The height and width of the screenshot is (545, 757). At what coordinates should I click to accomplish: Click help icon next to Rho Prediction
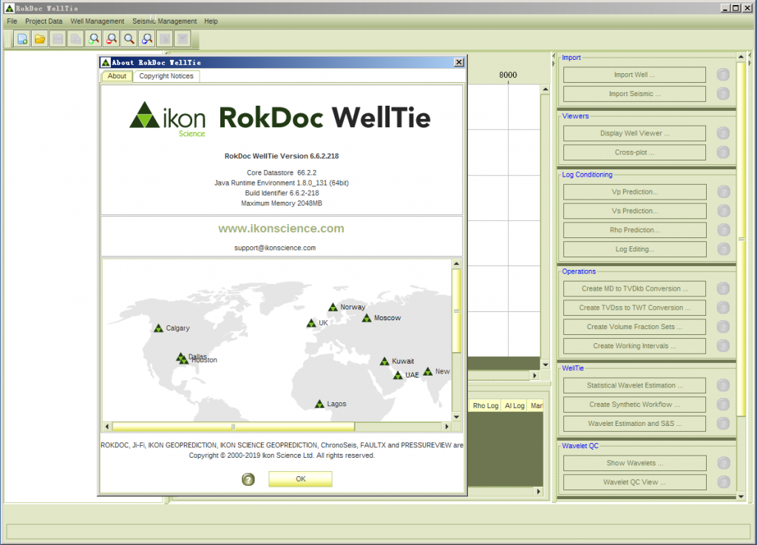723,230
